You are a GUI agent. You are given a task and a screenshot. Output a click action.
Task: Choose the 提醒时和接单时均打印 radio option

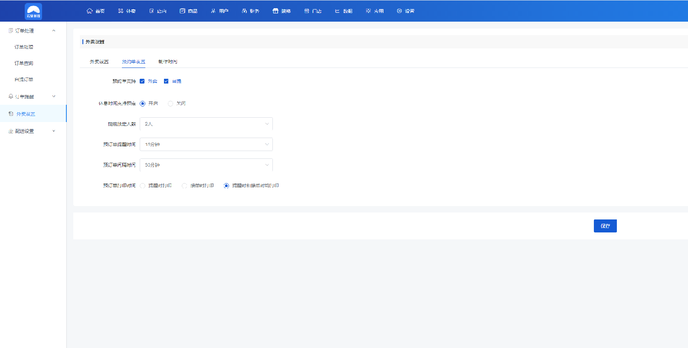tap(226, 186)
